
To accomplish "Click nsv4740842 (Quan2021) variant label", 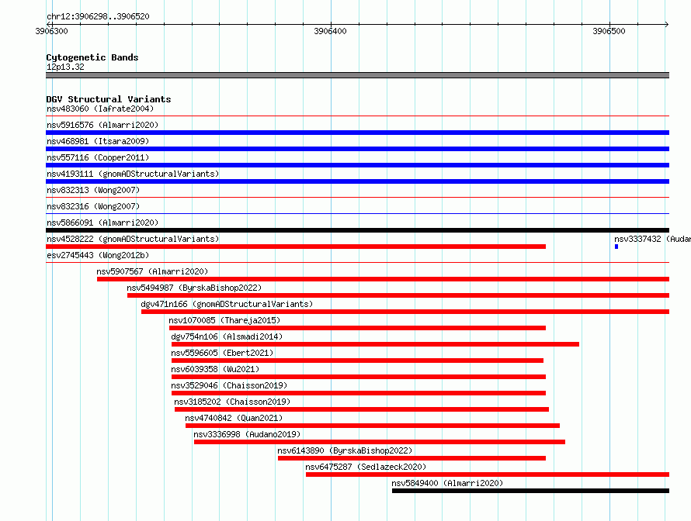I will click(x=234, y=418).
